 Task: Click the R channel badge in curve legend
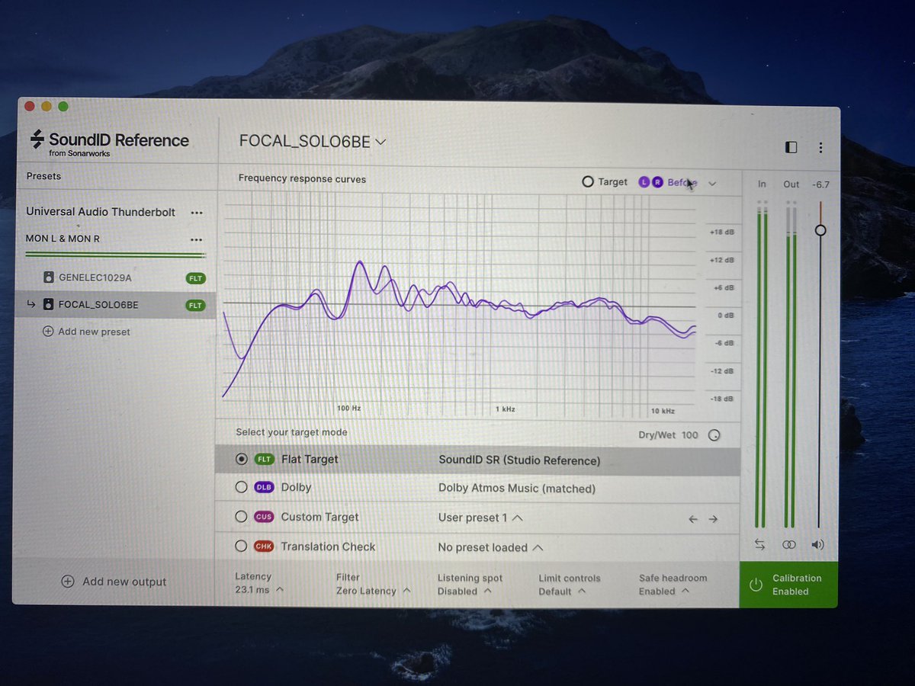657,182
